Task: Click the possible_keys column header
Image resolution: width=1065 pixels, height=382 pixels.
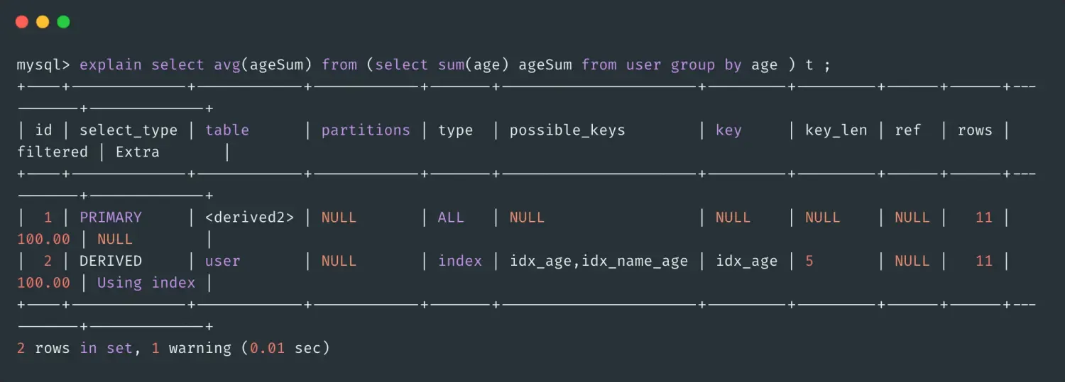Action: (x=567, y=130)
